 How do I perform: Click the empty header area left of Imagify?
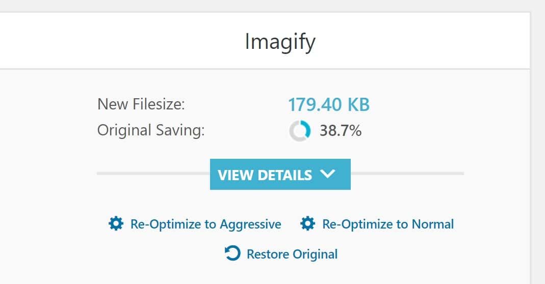[102, 41]
